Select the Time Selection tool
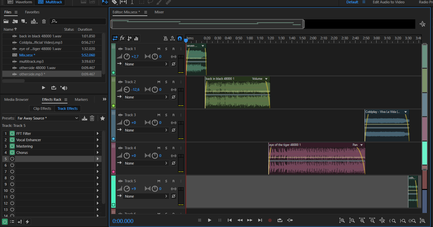Viewport: 433px width, 227px height. click(x=132, y=2)
